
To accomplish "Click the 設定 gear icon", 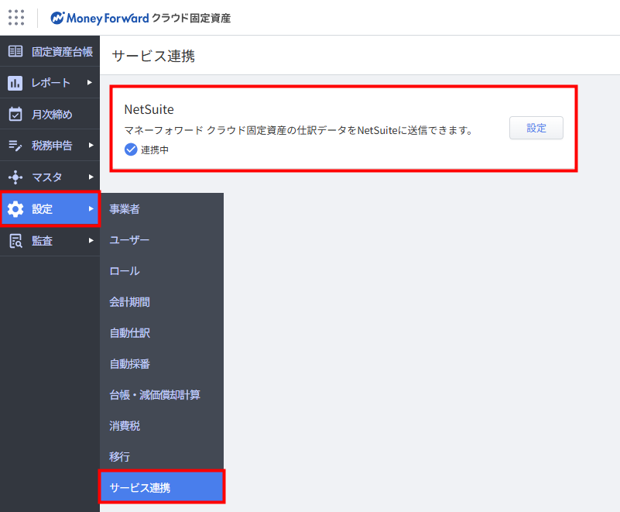I will 15,209.
